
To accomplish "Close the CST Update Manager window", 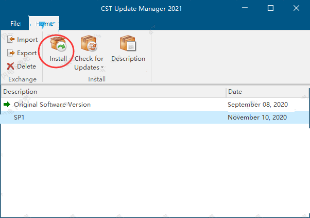I will point(296,8).
